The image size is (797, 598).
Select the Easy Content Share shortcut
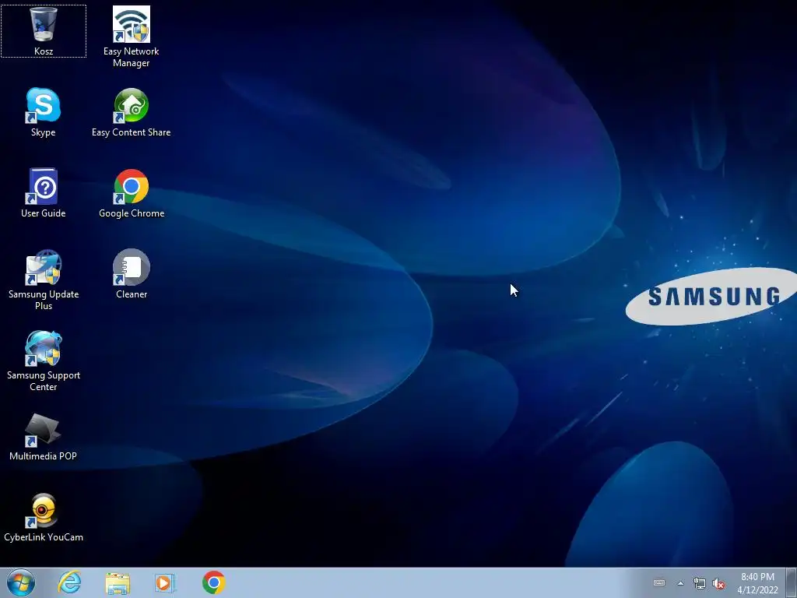131,112
